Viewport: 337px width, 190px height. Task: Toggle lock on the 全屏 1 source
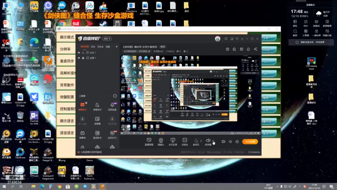click(x=83, y=58)
